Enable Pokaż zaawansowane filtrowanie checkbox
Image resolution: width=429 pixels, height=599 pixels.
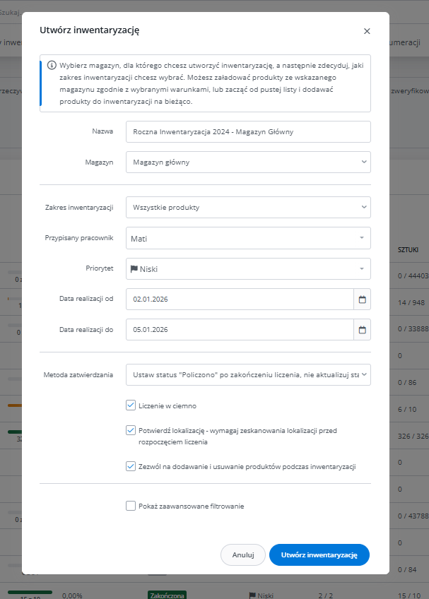coord(131,506)
